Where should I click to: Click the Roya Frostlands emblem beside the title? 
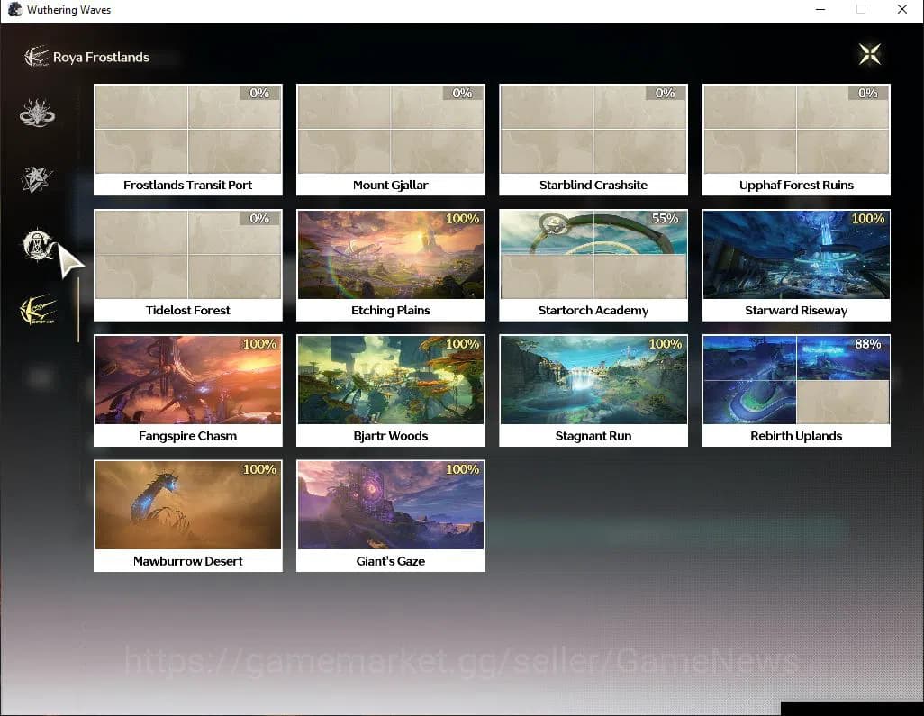point(38,56)
